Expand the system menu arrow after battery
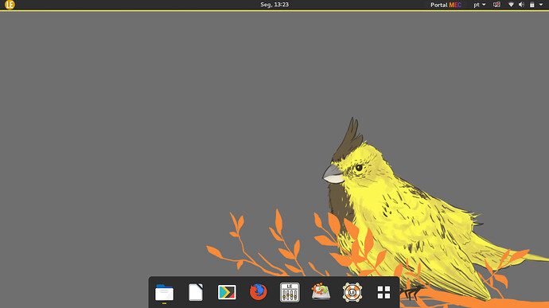 (540, 5)
